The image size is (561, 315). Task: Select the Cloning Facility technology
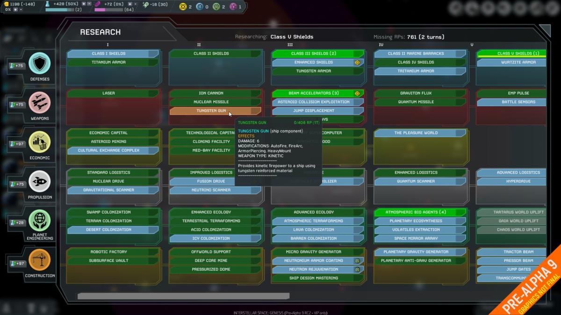point(215,142)
